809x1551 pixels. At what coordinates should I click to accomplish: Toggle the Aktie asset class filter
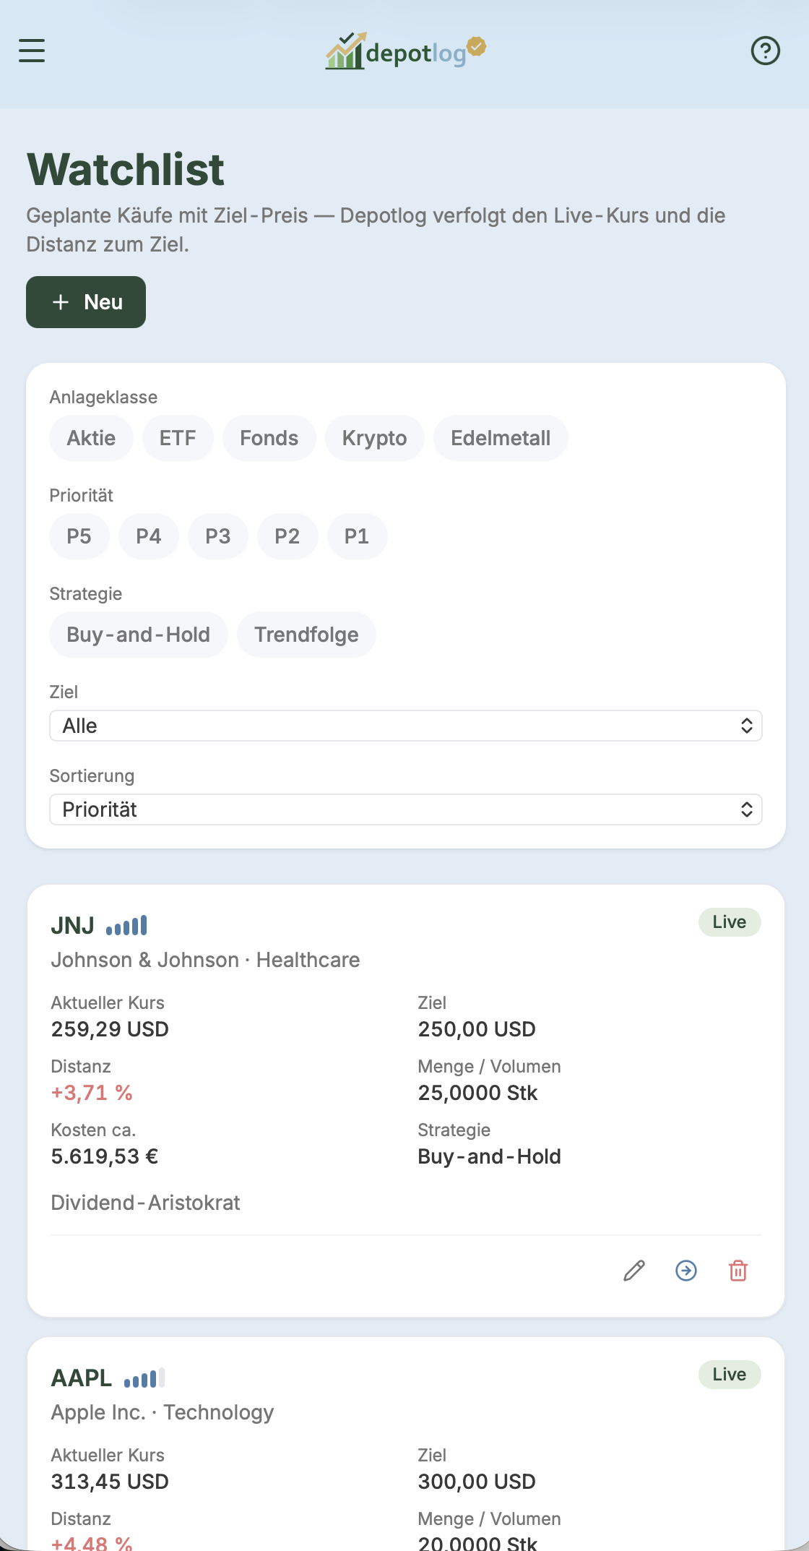(91, 438)
